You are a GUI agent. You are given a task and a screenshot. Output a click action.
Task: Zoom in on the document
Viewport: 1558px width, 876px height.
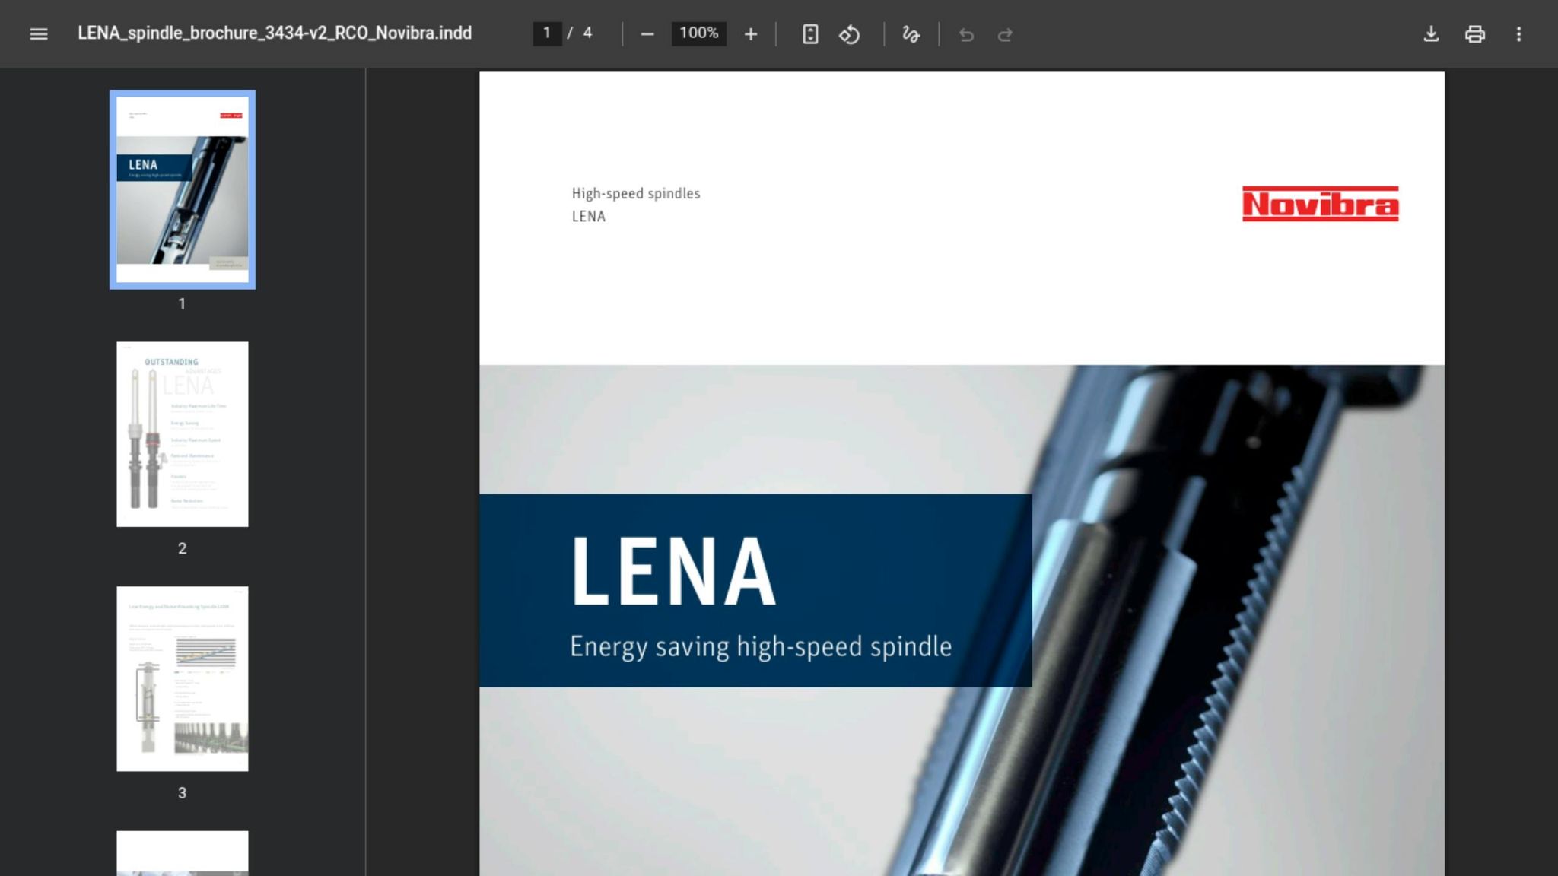(x=751, y=33)
